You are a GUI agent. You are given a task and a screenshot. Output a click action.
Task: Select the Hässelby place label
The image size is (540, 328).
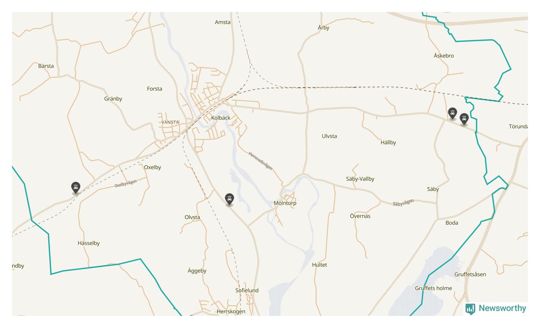click(89, 243)
